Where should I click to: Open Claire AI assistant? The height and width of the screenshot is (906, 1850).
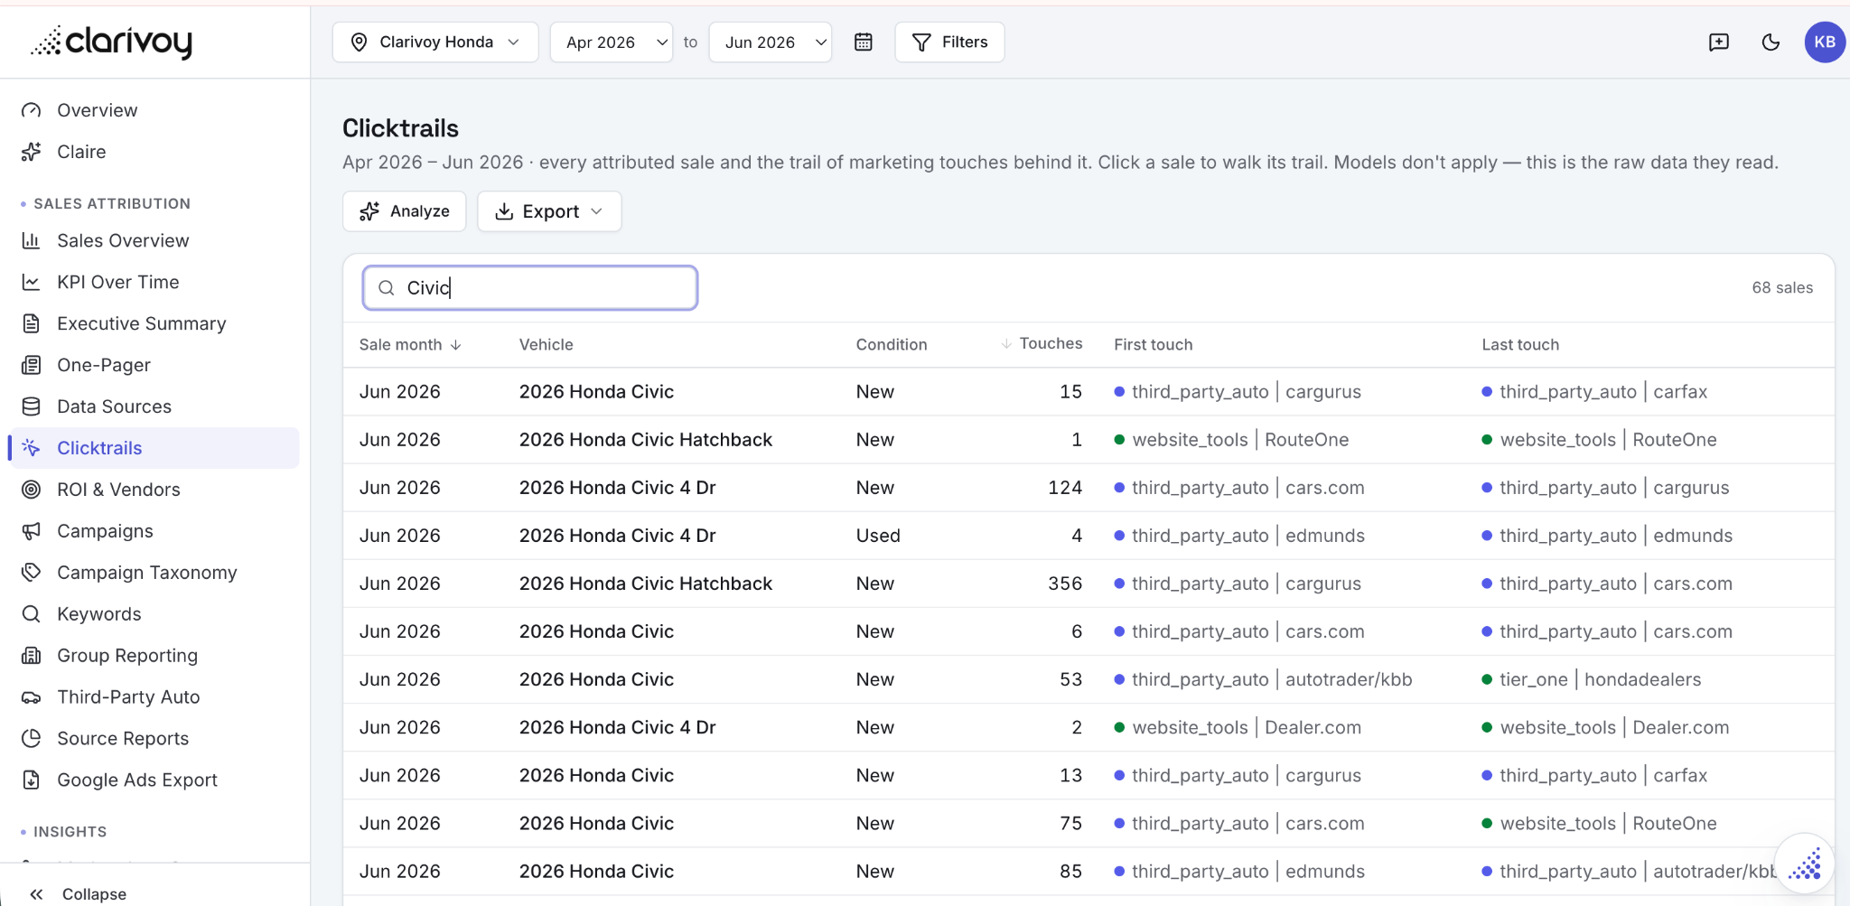(81, 152)
